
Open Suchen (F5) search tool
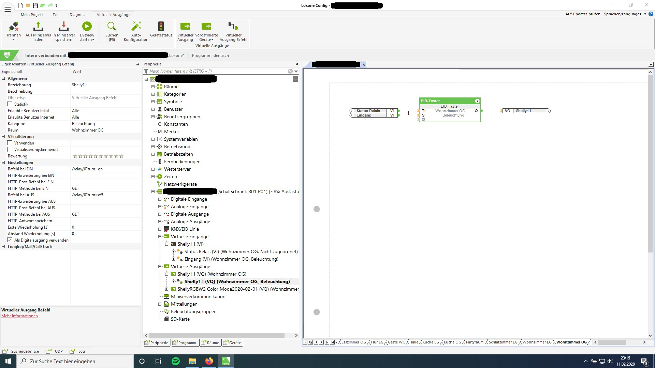pos(112,27)
